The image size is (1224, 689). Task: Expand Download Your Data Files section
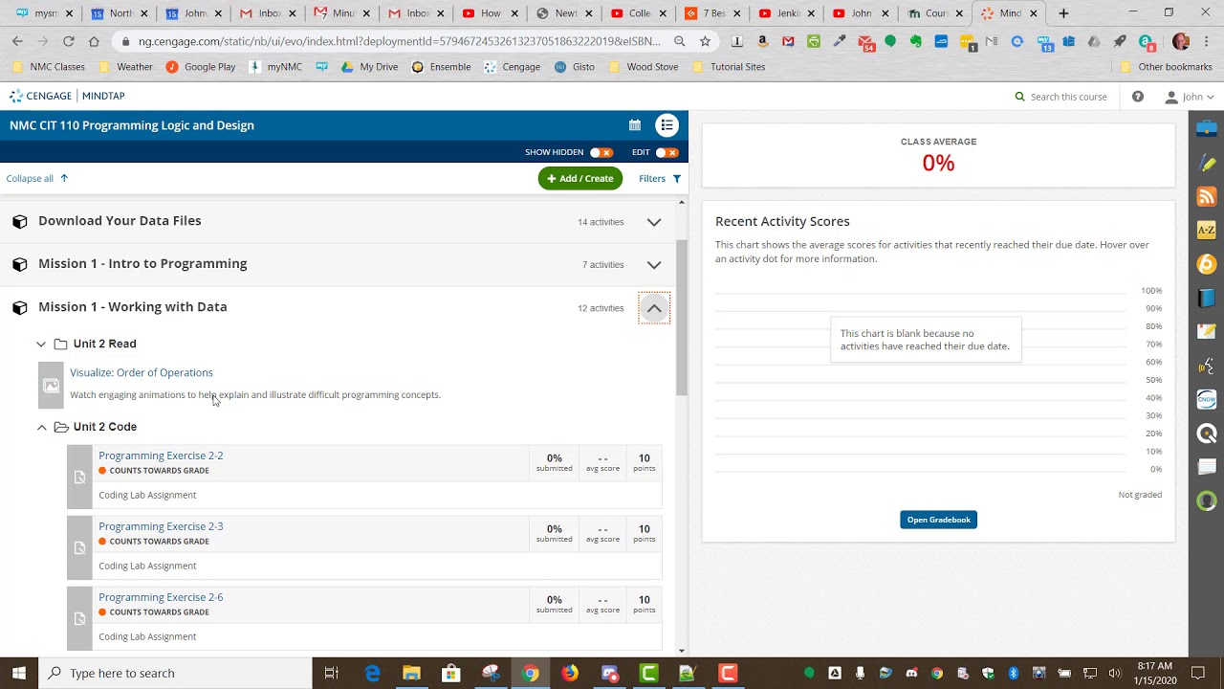654,222
